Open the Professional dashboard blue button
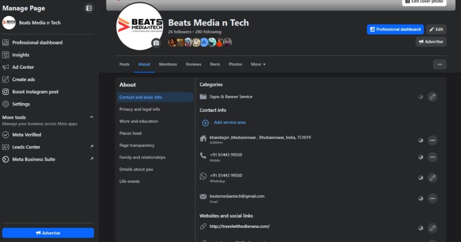Viewport: 461px width, 242px height. [x=395, y=29]
